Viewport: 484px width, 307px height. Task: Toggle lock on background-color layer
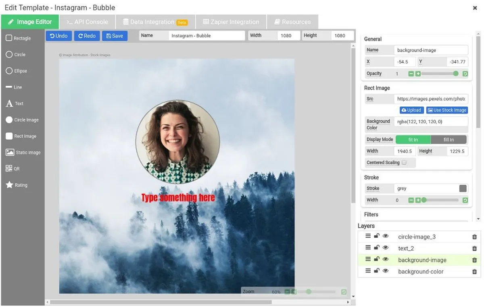(377, 271)
